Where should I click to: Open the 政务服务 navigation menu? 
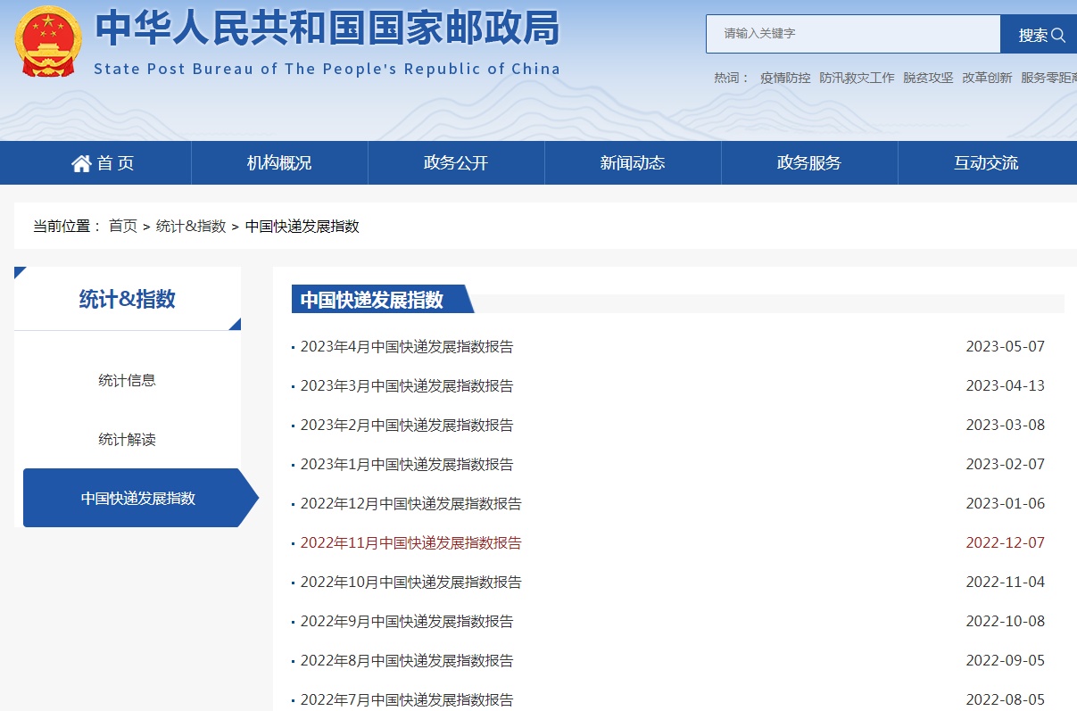pos(809,163)
